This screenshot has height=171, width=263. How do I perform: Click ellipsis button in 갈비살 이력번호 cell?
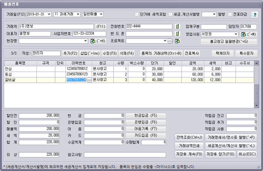[89, 80]
